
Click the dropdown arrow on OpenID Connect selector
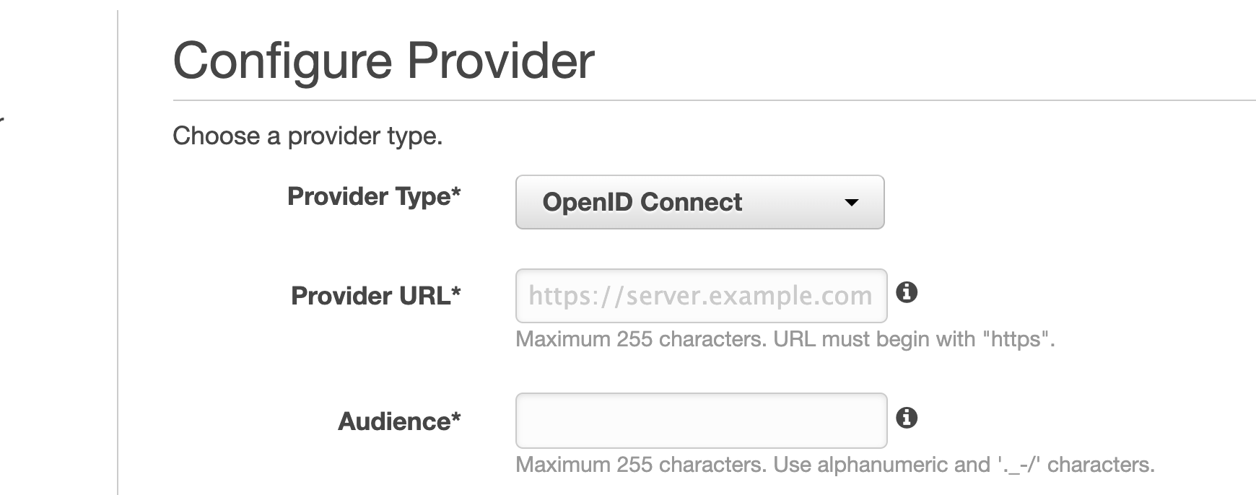pos(854,203)
